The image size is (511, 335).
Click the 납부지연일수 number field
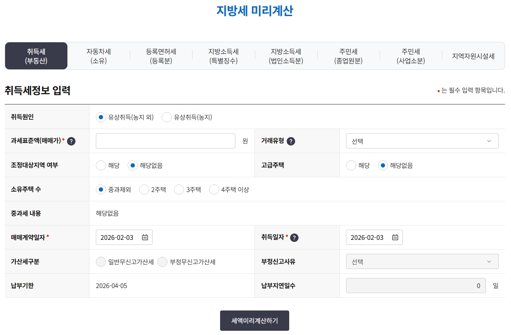pyautogui.click(x=416, y=286)
